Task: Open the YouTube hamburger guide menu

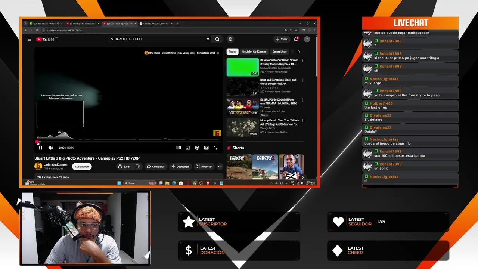Action: [29, 39]
